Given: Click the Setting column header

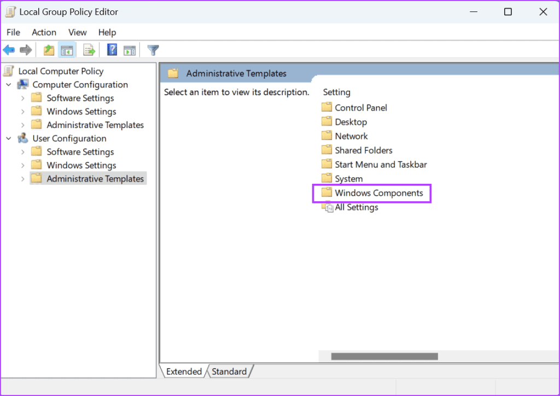Looking at the screenshot, I should [336, 92].
